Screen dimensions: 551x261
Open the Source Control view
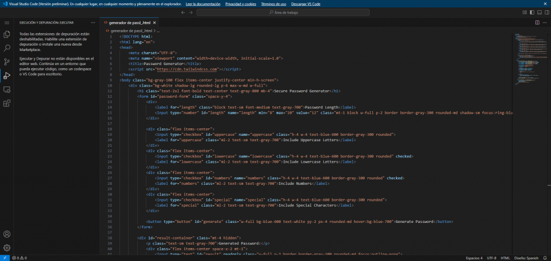click(x=6, y=62)
